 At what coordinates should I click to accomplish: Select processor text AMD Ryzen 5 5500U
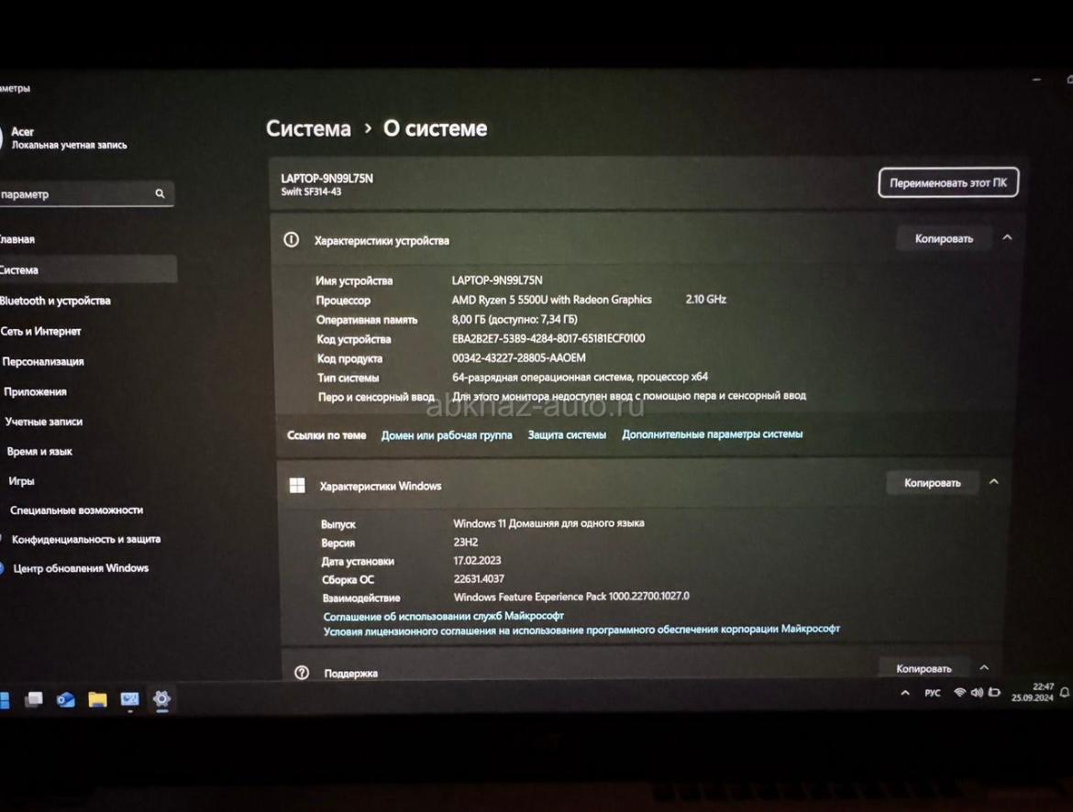(551, 300)
